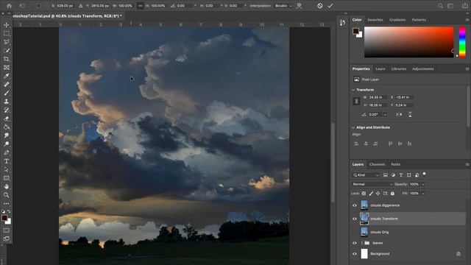Select the Eyedropper tool
This screenshot has height=265, width=471.
7,76
